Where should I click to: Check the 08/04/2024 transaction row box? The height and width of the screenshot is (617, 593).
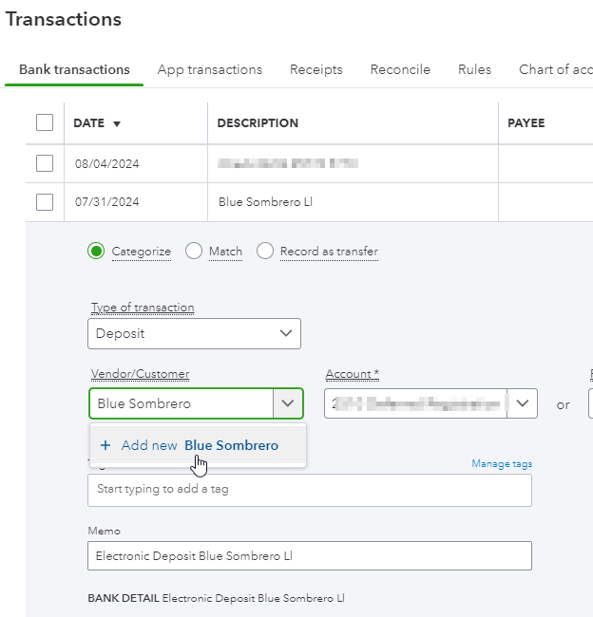(45, 163)
